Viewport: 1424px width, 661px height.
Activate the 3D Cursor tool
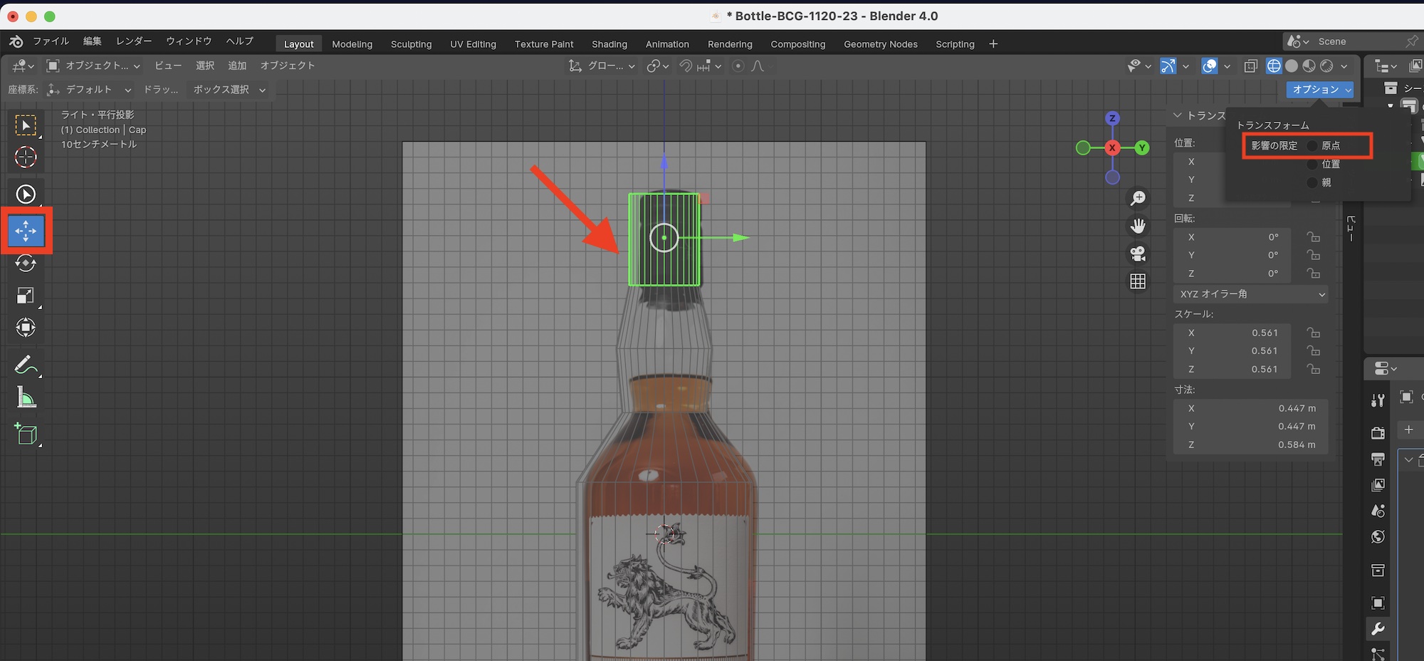point(26,157)
